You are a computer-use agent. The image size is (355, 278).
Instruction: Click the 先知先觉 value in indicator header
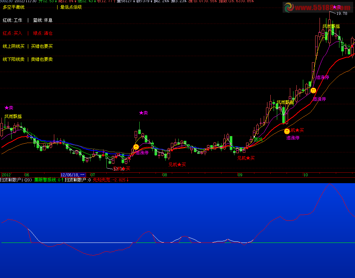[x=110, y=180]
